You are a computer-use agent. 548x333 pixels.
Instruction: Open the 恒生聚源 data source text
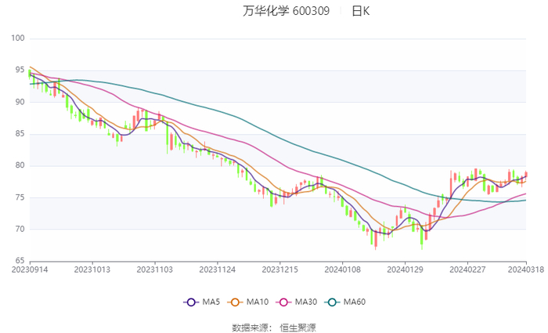click(297, 326)
